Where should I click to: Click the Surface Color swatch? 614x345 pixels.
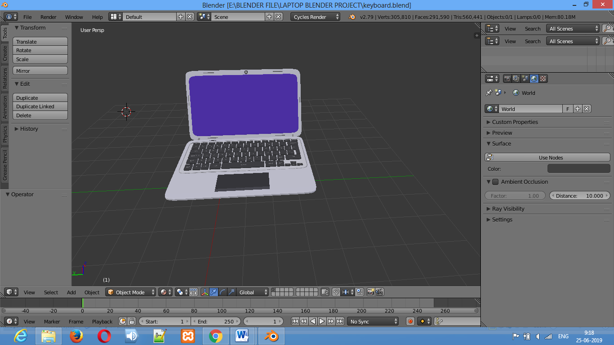578,168
